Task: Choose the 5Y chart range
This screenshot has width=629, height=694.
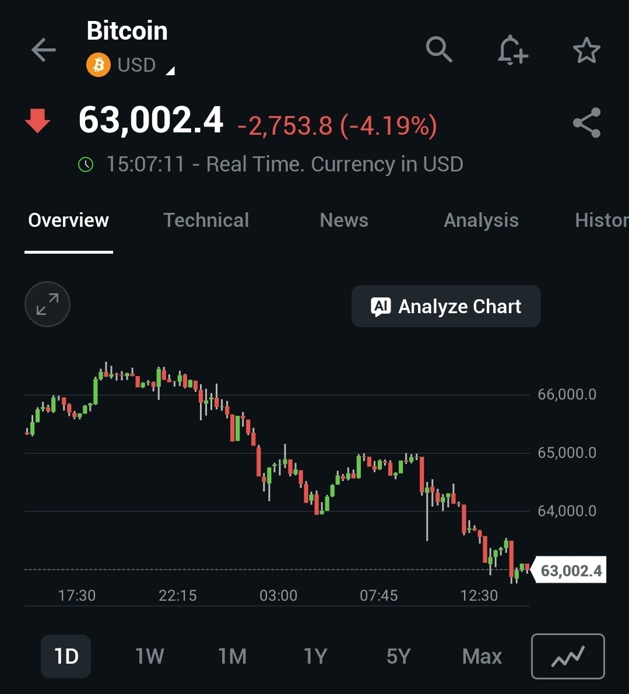Action: (x=398, y=657)
